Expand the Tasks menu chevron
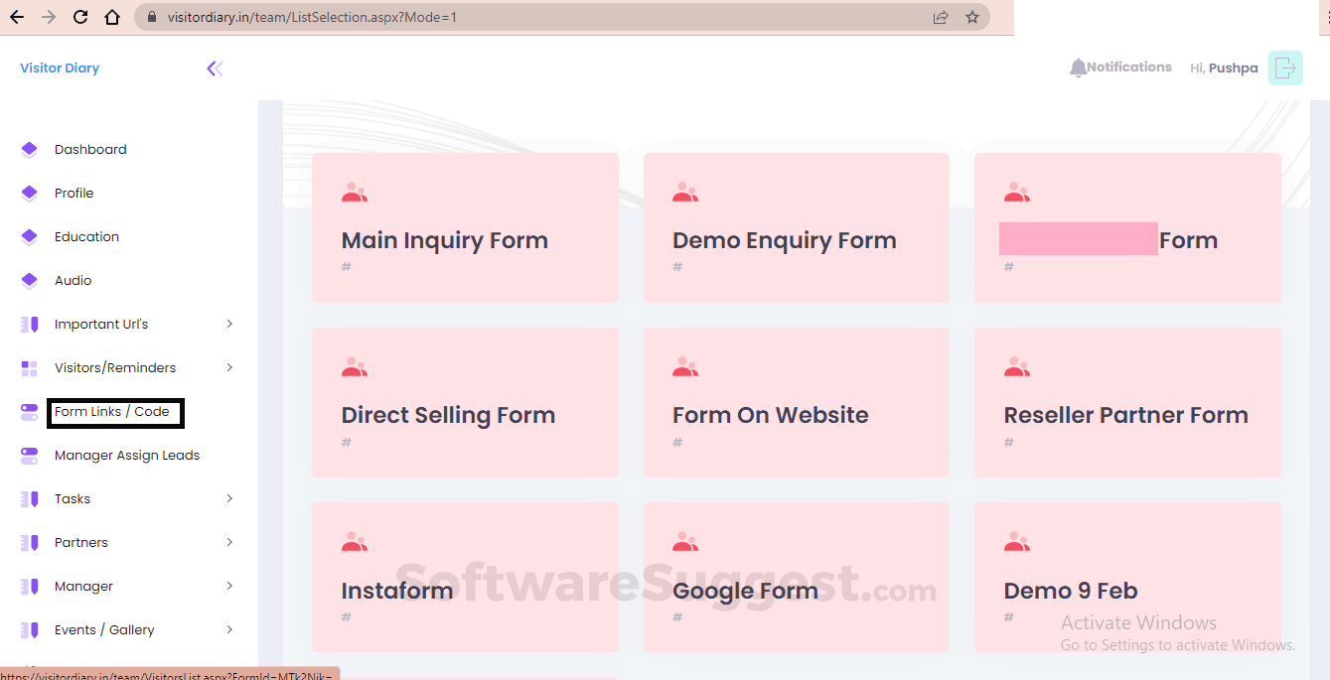1330x680 pixels. [x=229, y=498]
